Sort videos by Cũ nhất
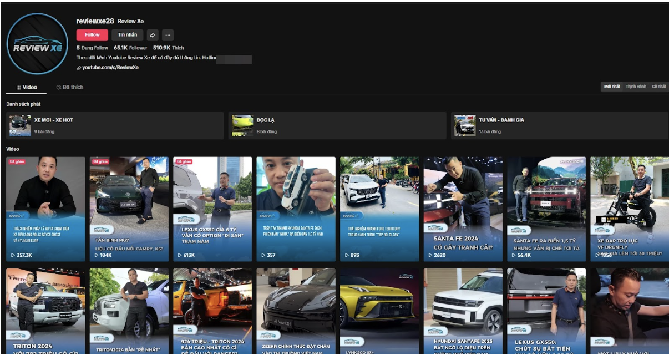669x355 pixels. pos(658,87)
